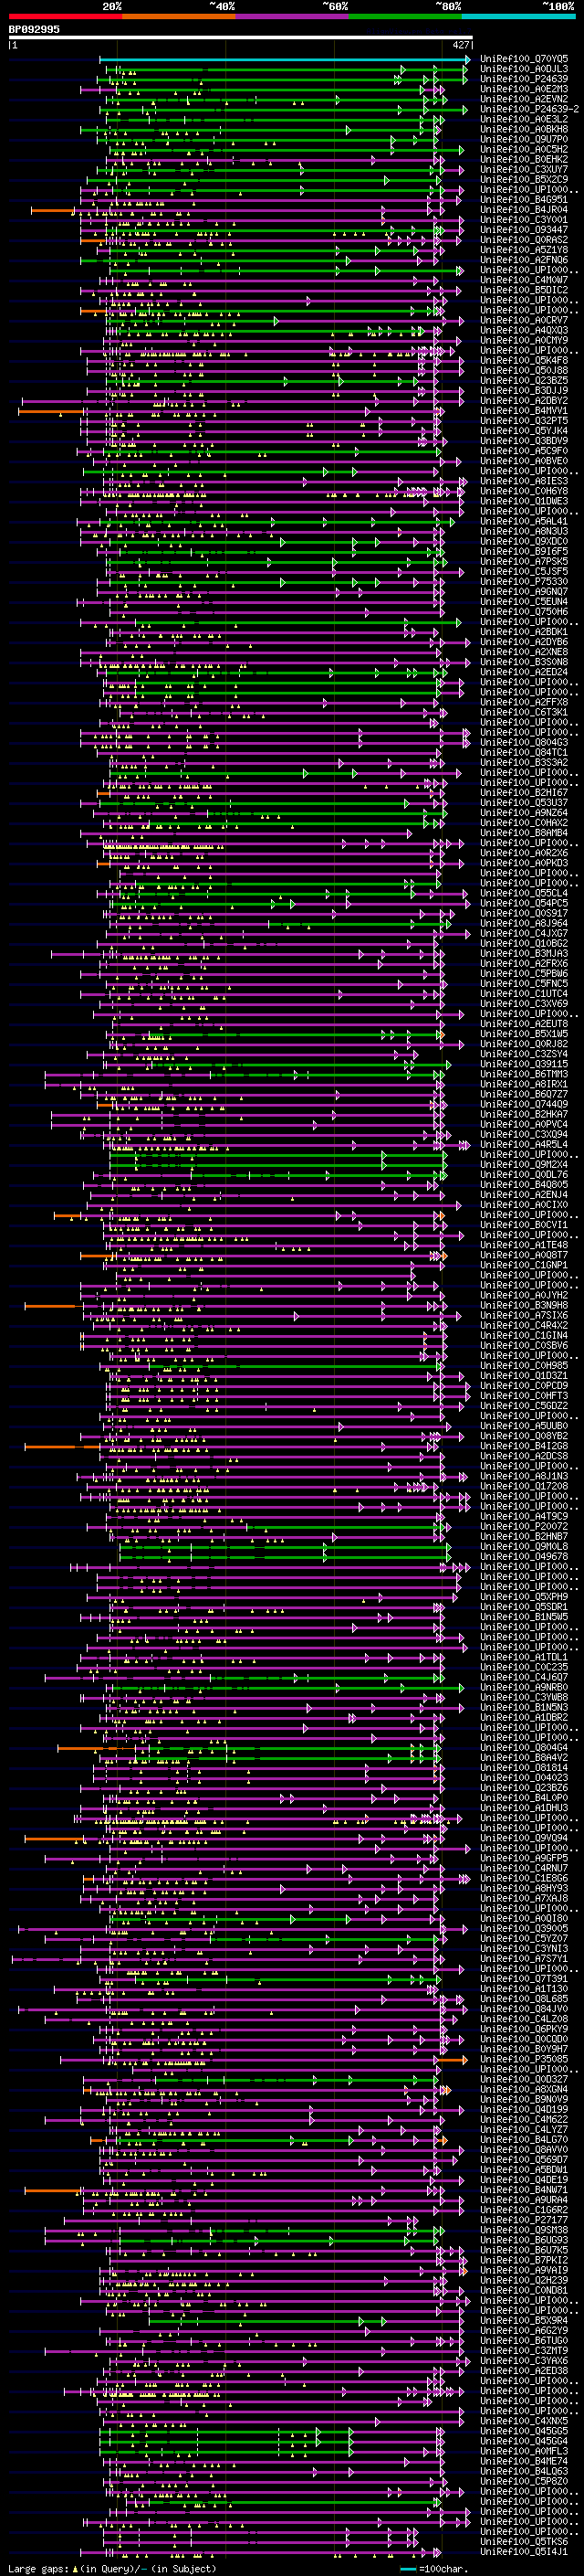Image resolution: width=584 pixels, height=2576 pixels.
Task: Open the UniRef100_P24639-2 isoform label
Action: pyautogui.click(x=529, y=109)
